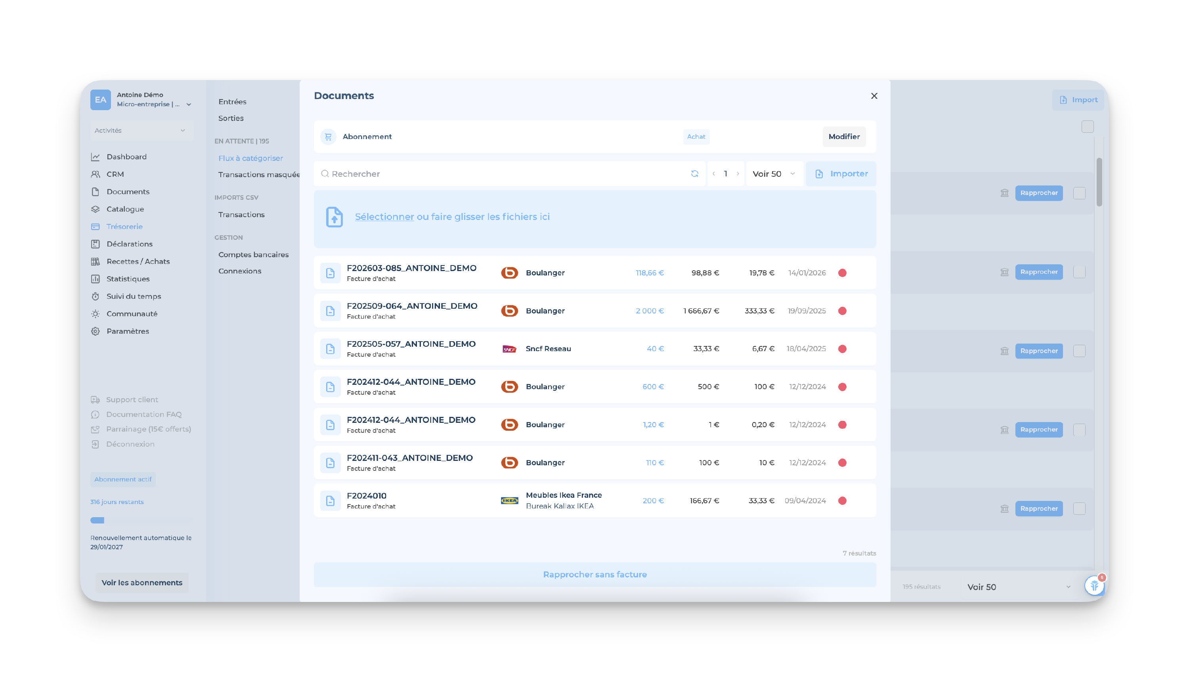Tick the checkbox beside last Rapprocher button

(1079, 509)
